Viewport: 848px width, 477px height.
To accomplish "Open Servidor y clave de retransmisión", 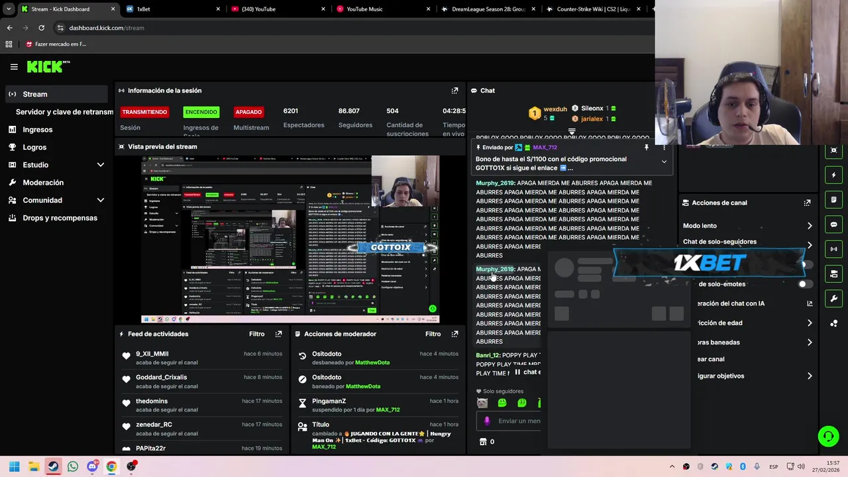I will [64, 112].
